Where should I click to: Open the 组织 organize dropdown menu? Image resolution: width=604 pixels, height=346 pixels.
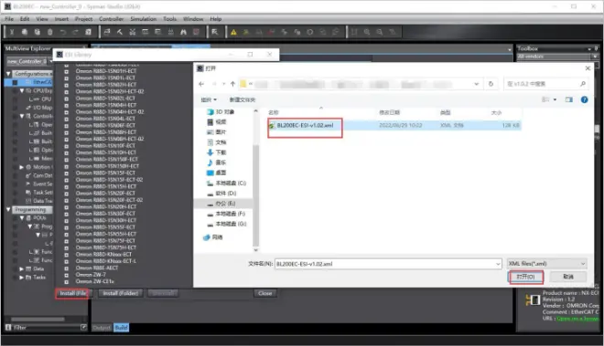click(x=209, y=100)
